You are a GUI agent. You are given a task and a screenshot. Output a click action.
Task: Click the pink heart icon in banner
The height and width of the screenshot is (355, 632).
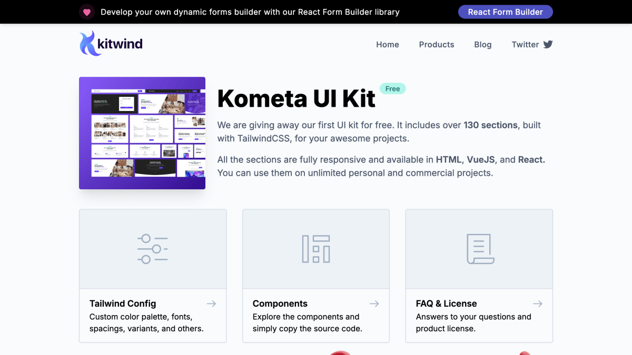tap(87, 12)
